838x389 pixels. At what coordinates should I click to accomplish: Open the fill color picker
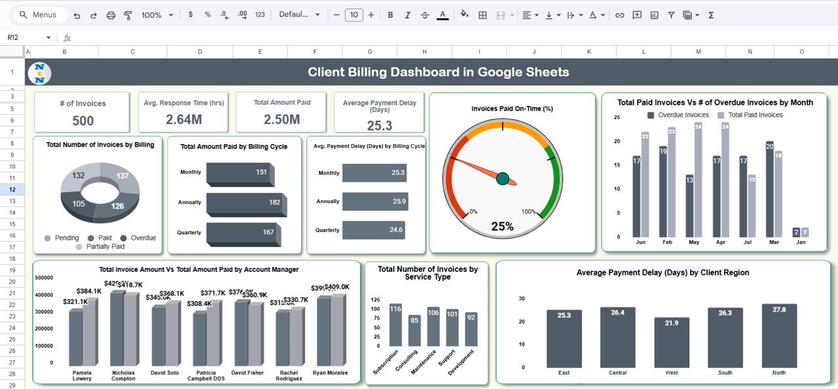[465, 15]
